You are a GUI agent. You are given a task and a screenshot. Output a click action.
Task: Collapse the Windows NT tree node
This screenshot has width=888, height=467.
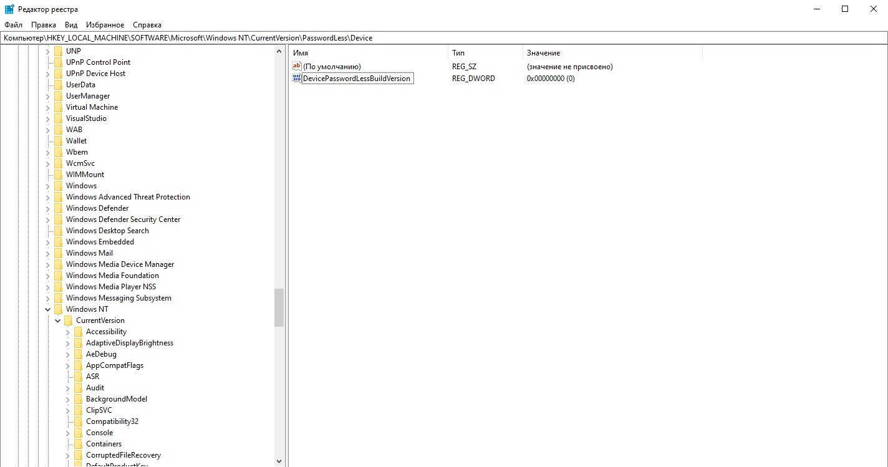[x=48, y=309]
